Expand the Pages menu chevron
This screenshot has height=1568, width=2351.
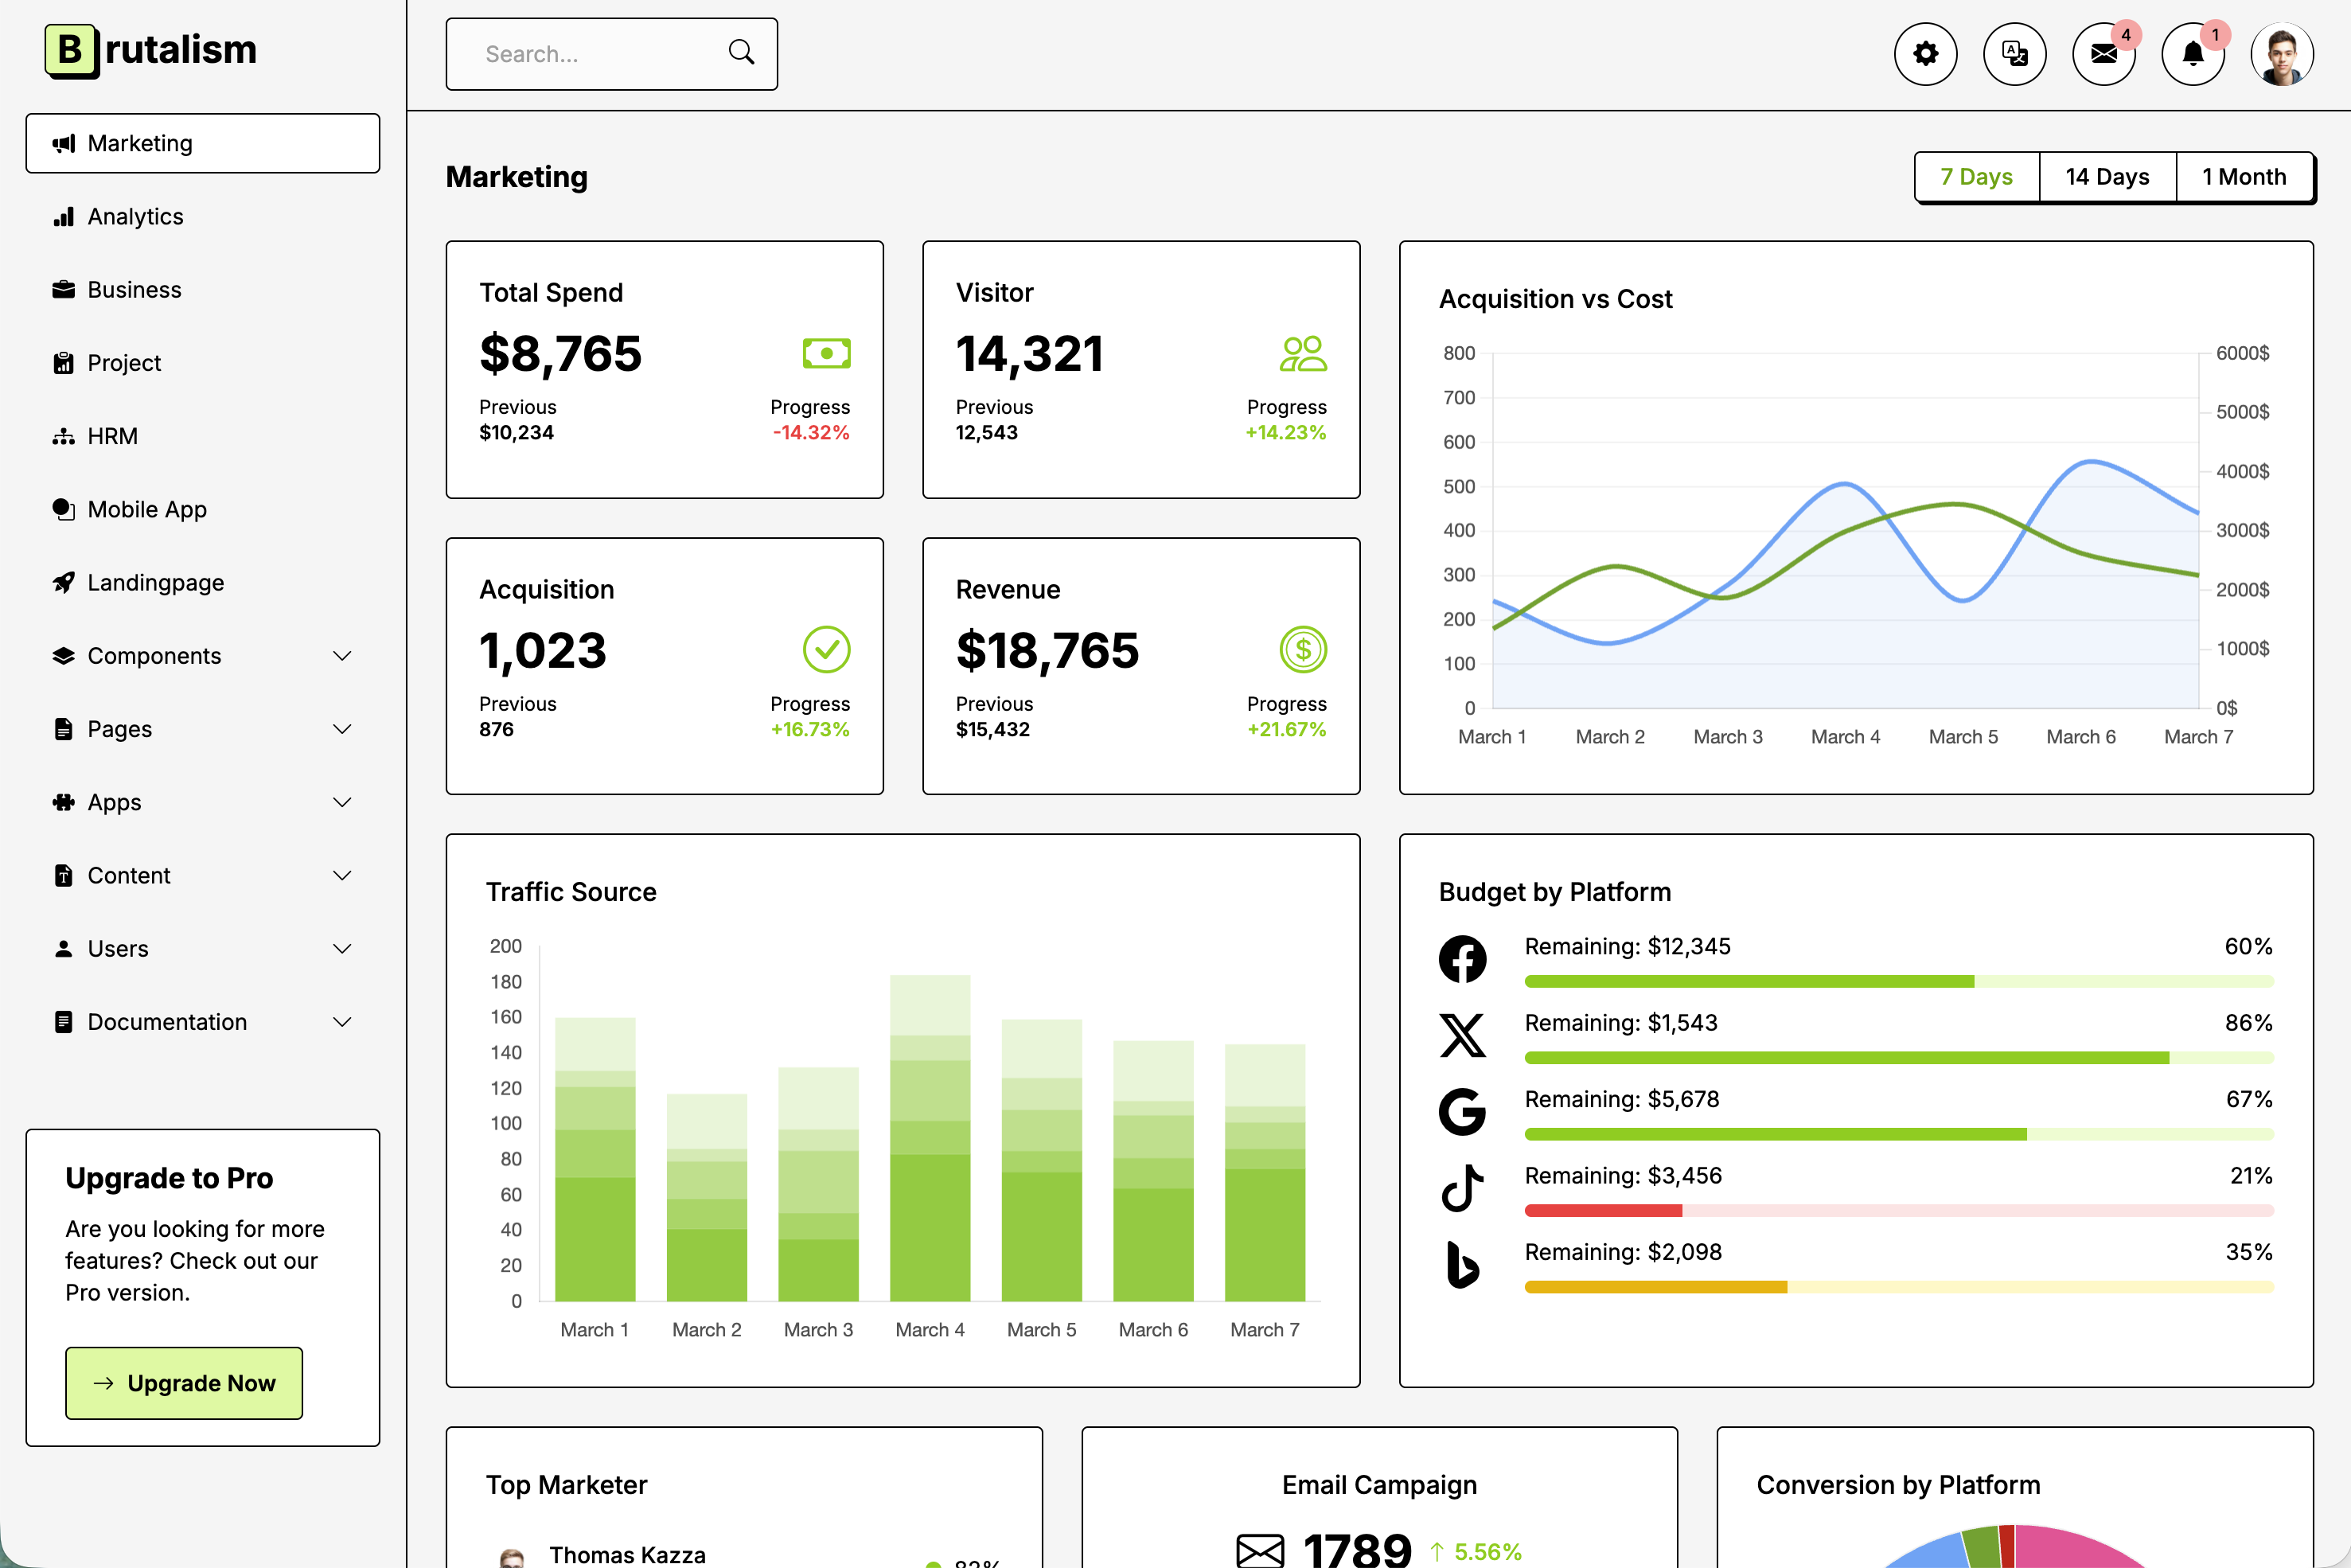(x=342, y=729)
